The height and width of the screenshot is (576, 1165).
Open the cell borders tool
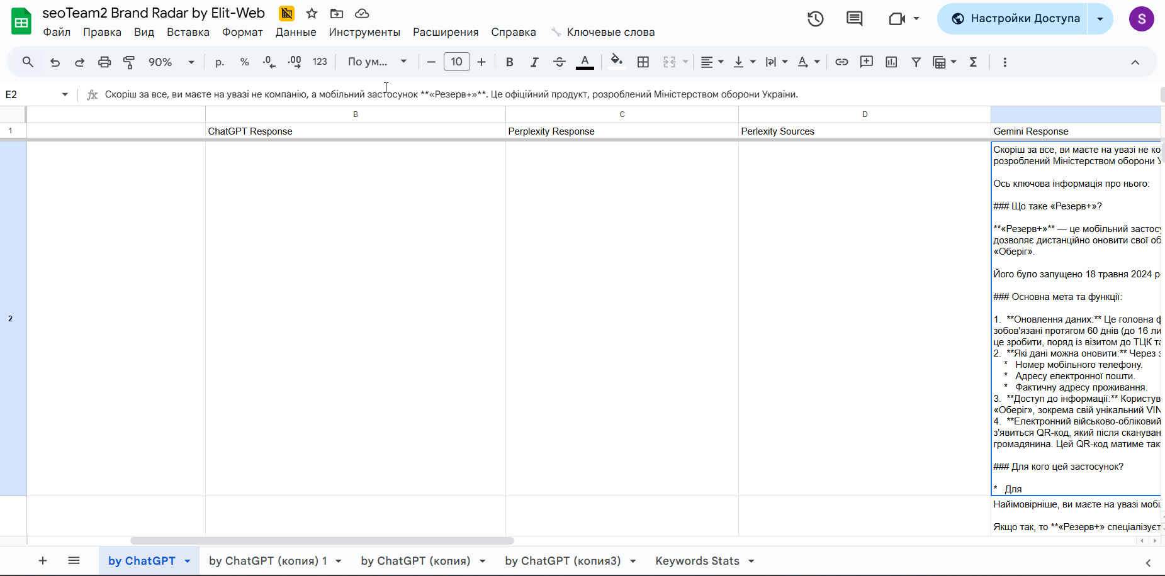click(643, 62)
